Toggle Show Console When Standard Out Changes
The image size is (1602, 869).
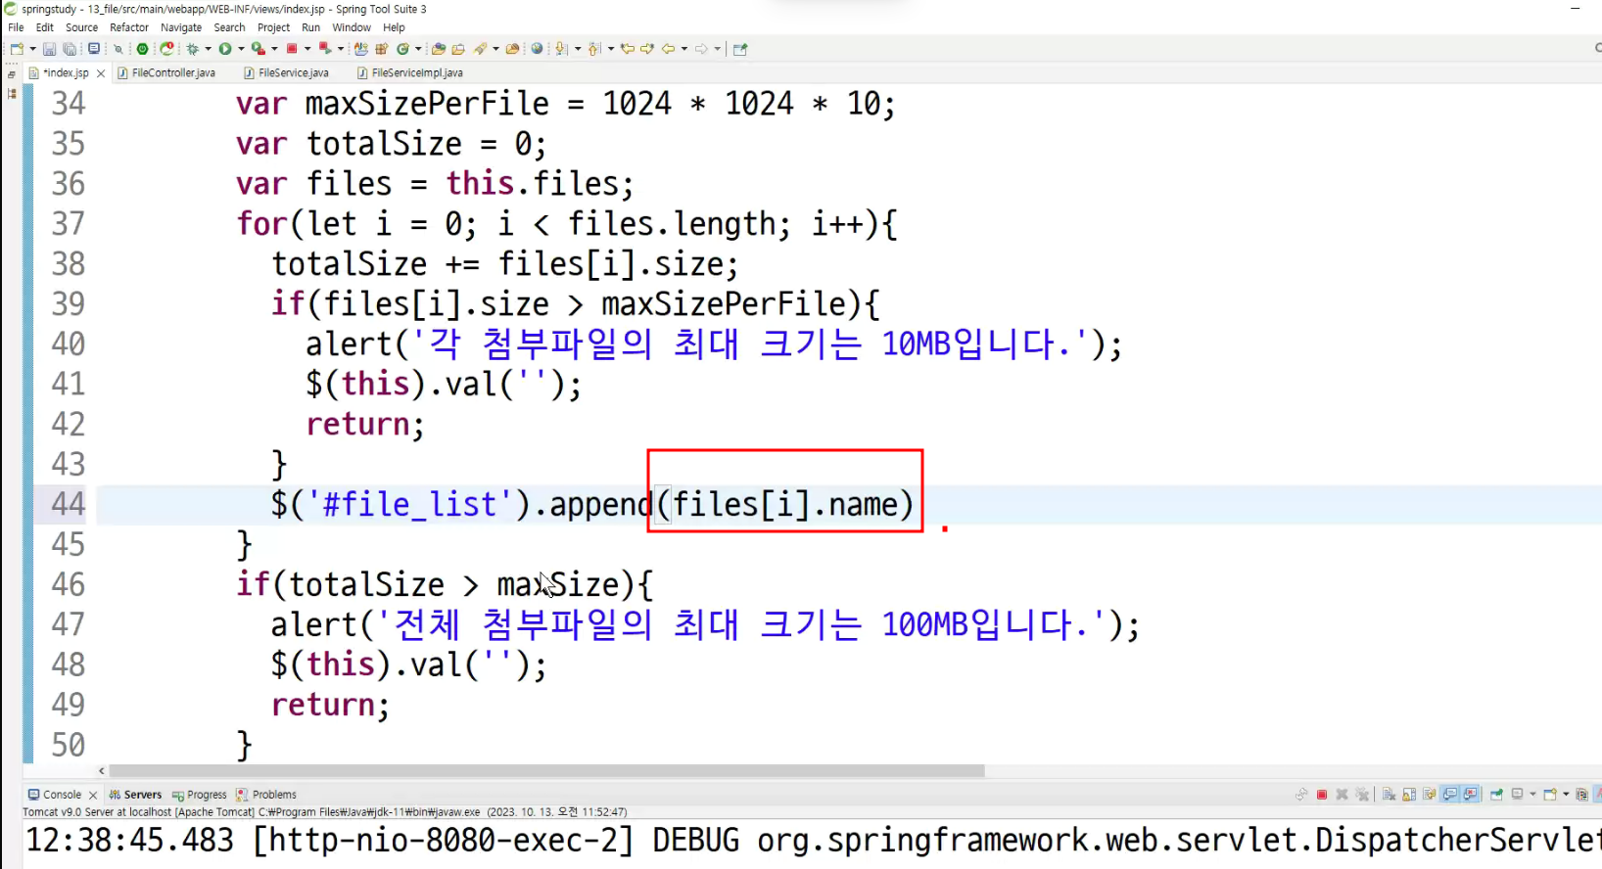pos(1450,795)
